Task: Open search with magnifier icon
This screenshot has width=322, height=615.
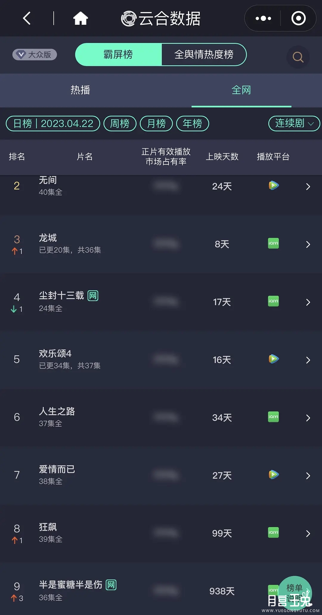Action: [x=298, y=57]
